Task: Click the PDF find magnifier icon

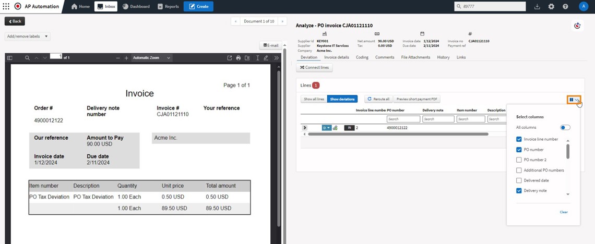Action: coord(27,58)
